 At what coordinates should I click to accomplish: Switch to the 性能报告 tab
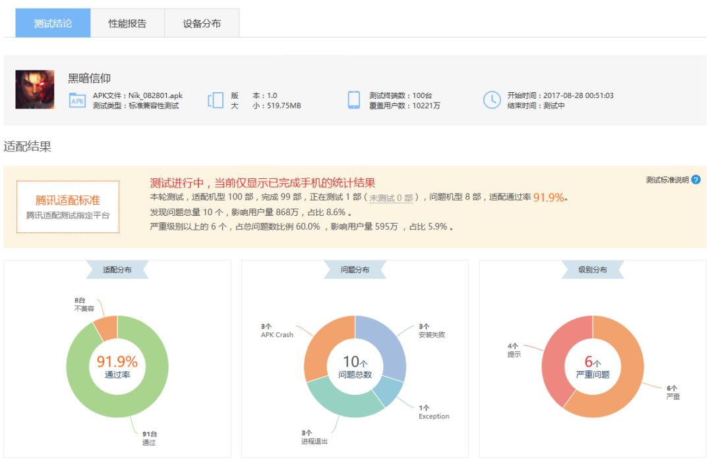(x=127, y=24)
